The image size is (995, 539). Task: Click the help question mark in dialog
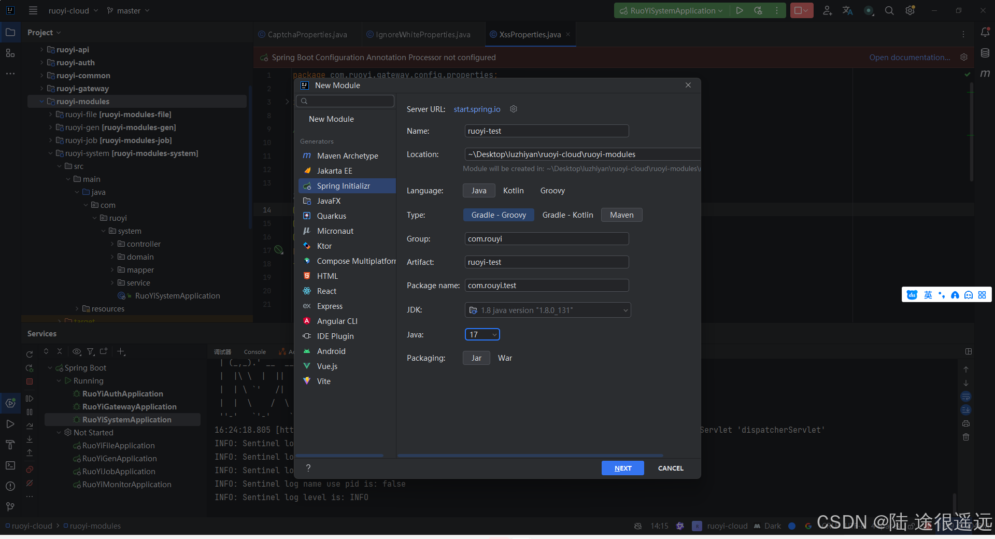click(x=308, y=468)
